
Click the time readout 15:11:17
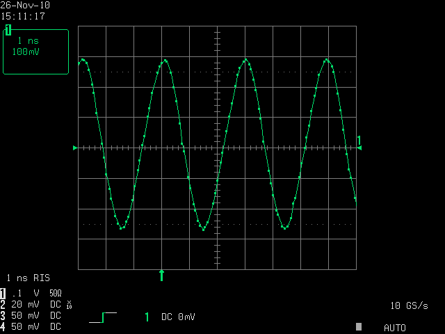coord(23,16)
